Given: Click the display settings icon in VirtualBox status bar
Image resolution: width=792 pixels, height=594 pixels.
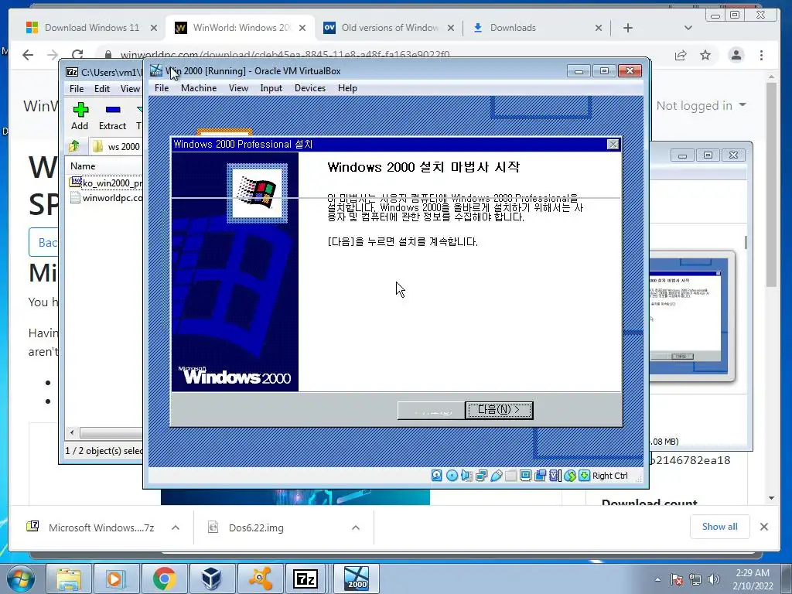Looking at the screenshot, I should [x=525, y=476].
